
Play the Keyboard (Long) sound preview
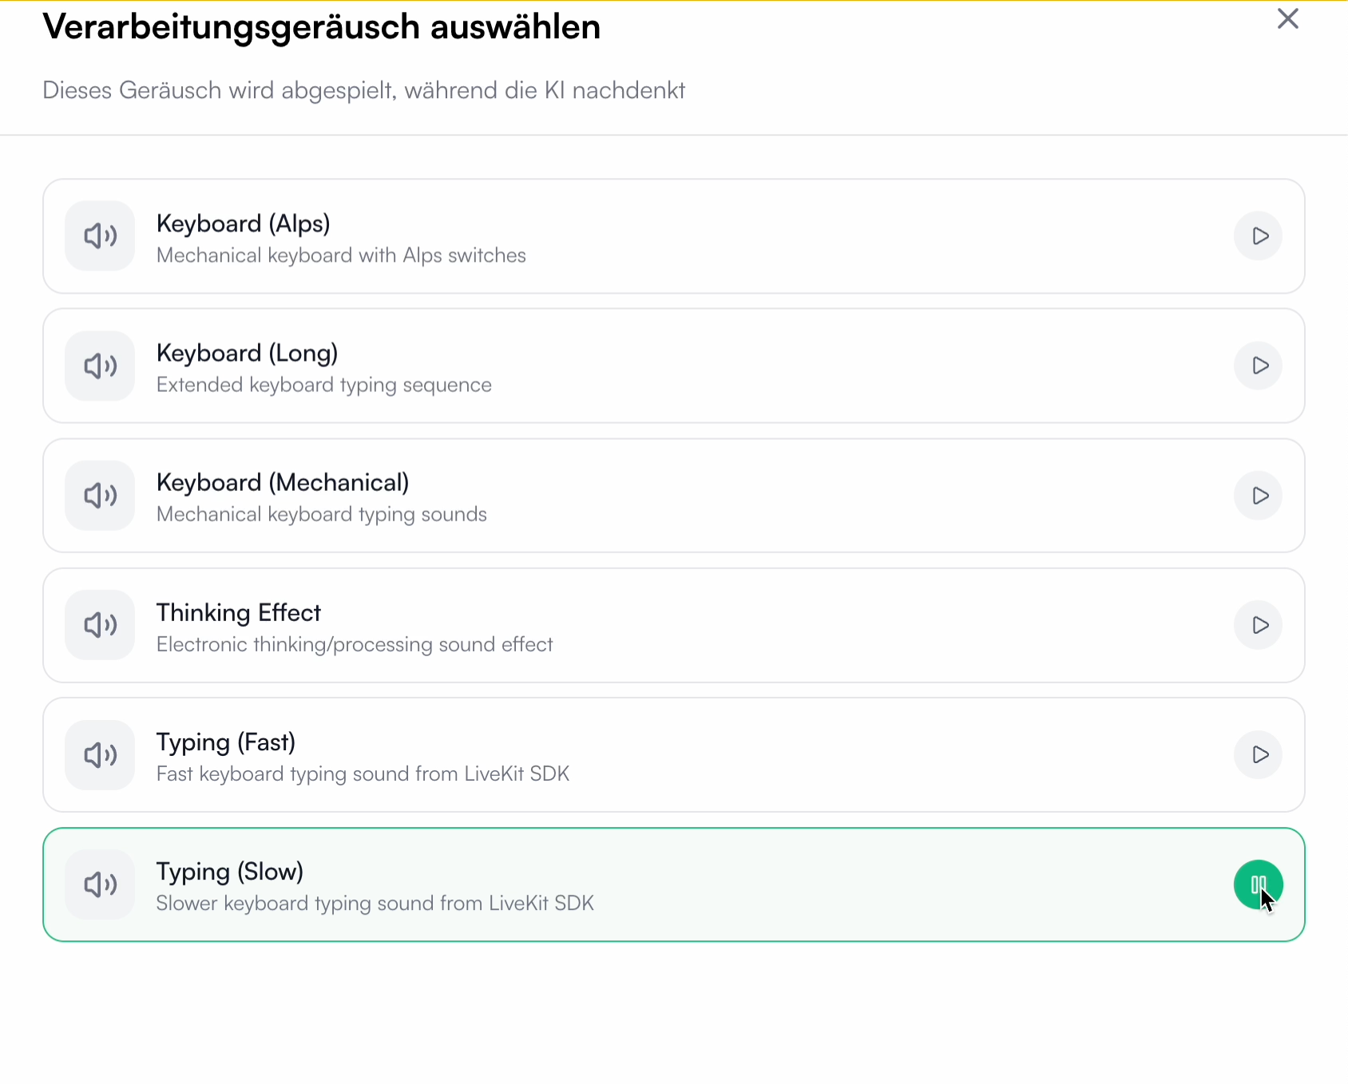(x=1259, y=366)
